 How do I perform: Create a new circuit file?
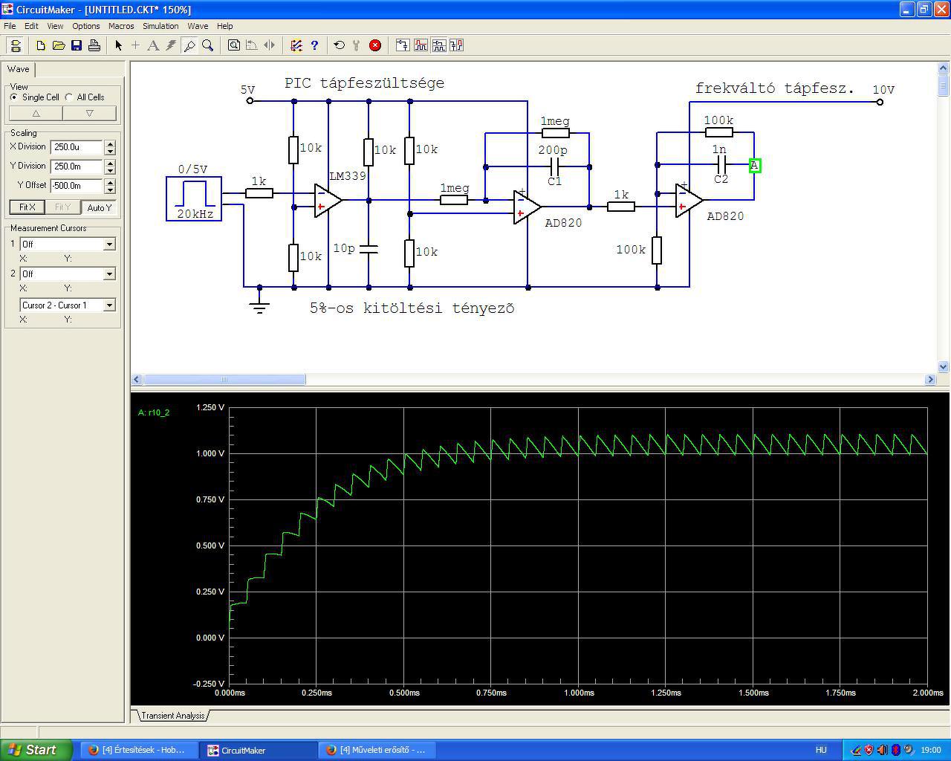41,45
